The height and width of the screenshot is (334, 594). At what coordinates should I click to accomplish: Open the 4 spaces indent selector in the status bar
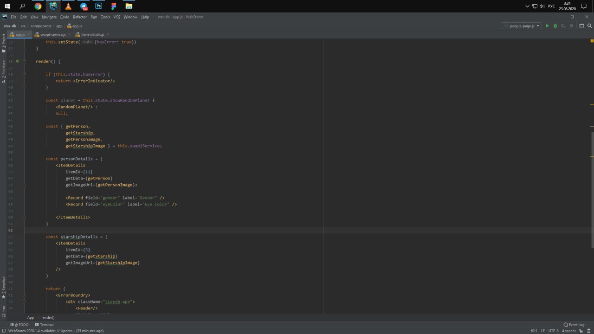point(568,331)
